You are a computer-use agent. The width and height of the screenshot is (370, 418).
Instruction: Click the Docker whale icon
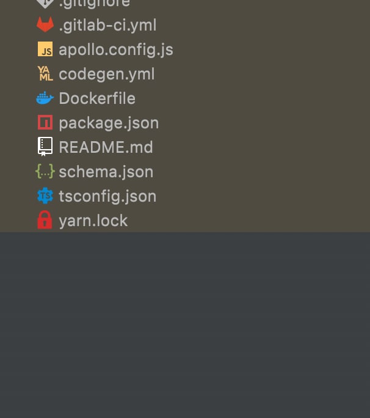[45, 98]
